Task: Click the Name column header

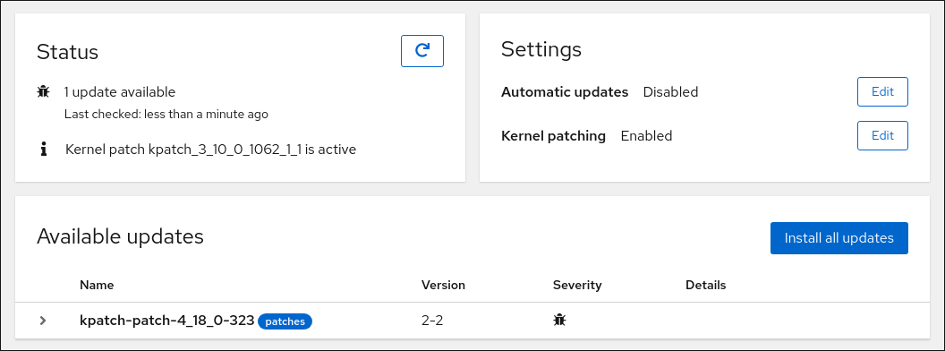Action: point(97,285)
